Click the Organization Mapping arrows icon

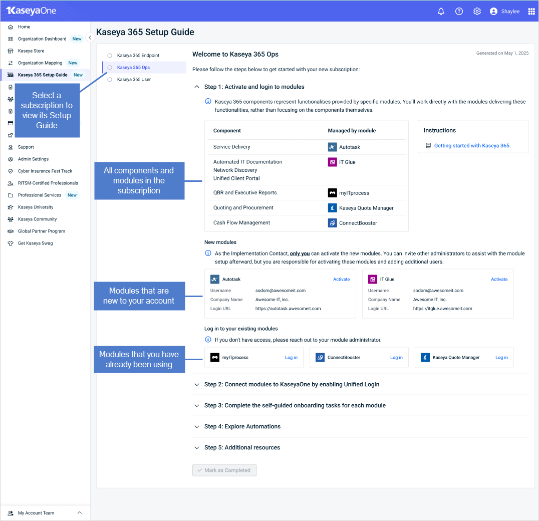[x=11, y=63]
